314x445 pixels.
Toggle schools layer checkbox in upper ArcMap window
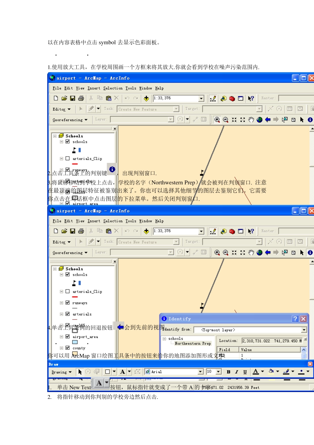[x=67, y=141]
